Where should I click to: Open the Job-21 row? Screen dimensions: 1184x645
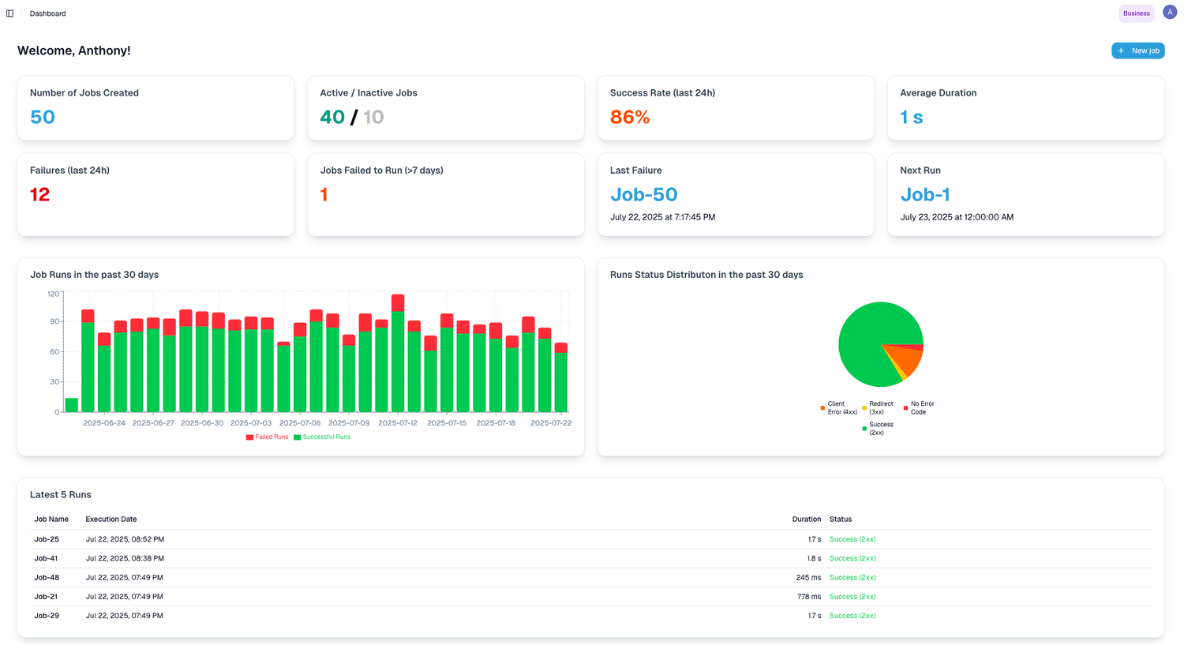(591, 597)
